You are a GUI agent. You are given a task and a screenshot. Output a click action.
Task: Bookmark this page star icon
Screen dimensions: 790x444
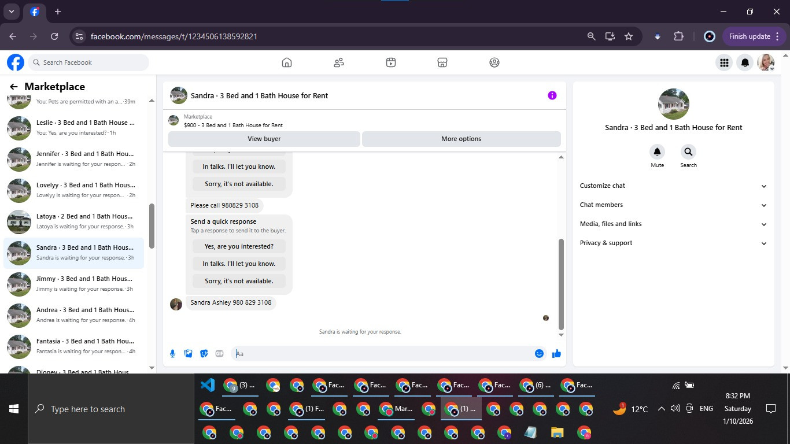point(629,36)
